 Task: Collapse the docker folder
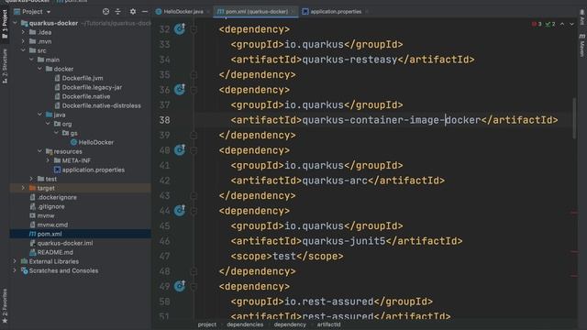coord(39,69)
